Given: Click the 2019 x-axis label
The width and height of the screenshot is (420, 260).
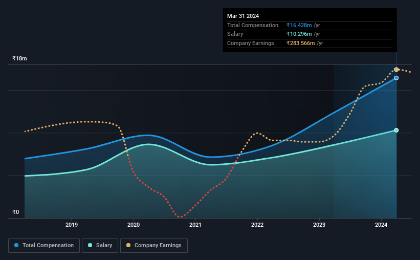Looking at the screenshot, I should pos(72,225).
